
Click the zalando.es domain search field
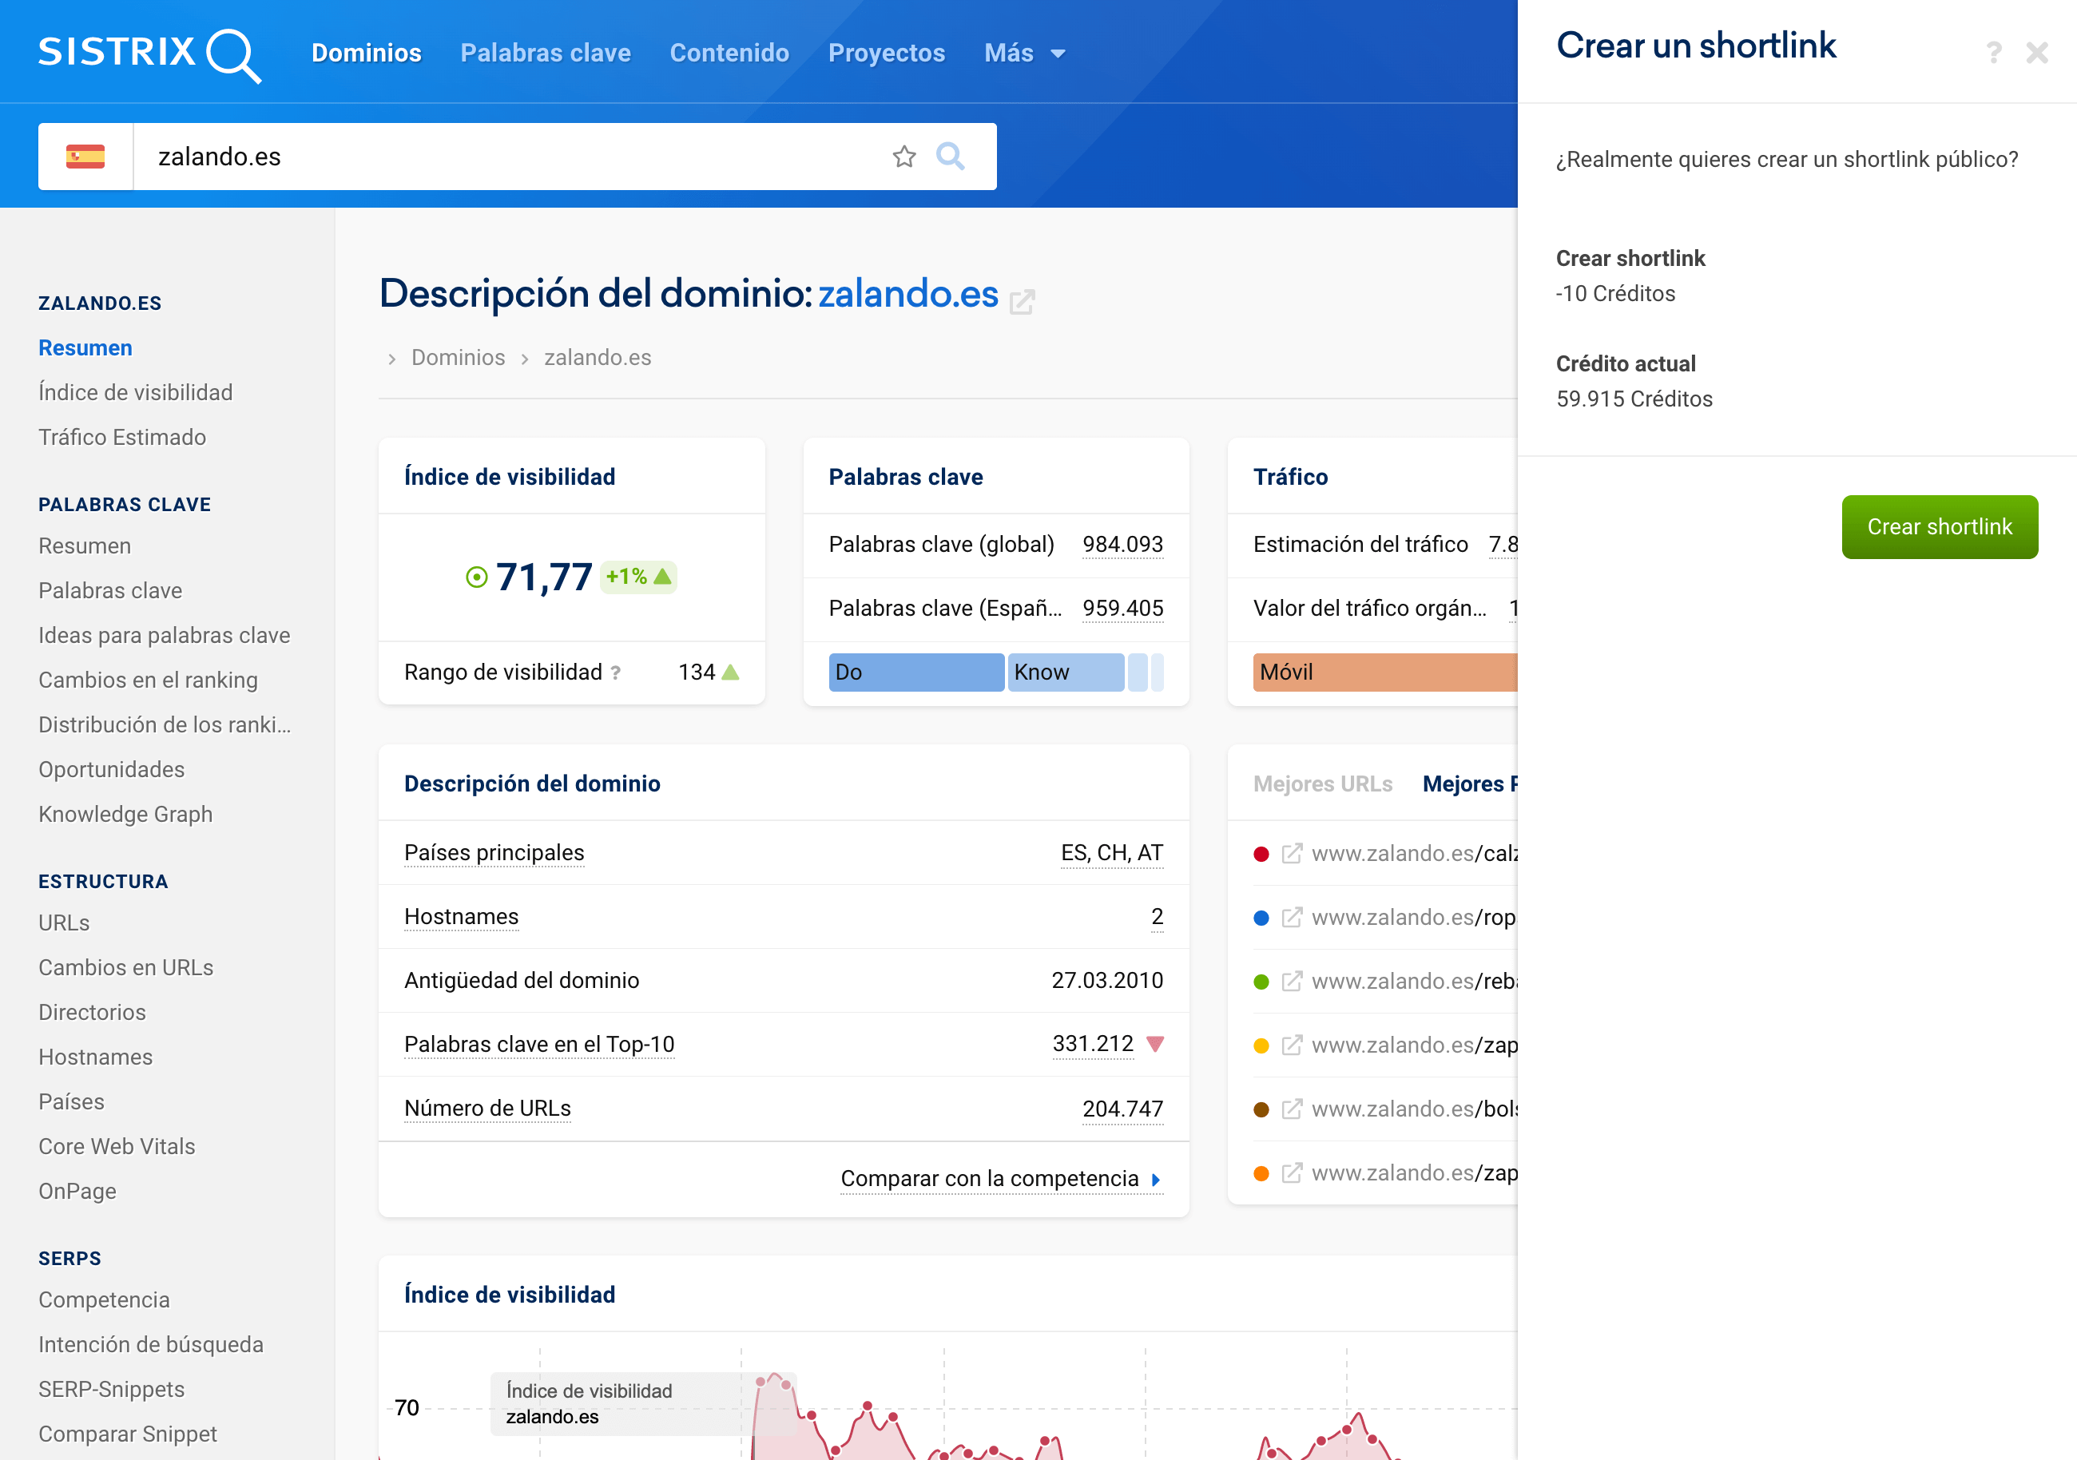[x=506, y=157]
